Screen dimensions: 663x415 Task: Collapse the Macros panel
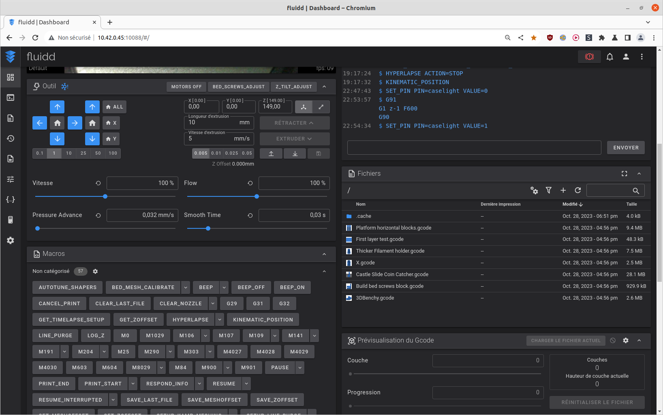point(324,254)
